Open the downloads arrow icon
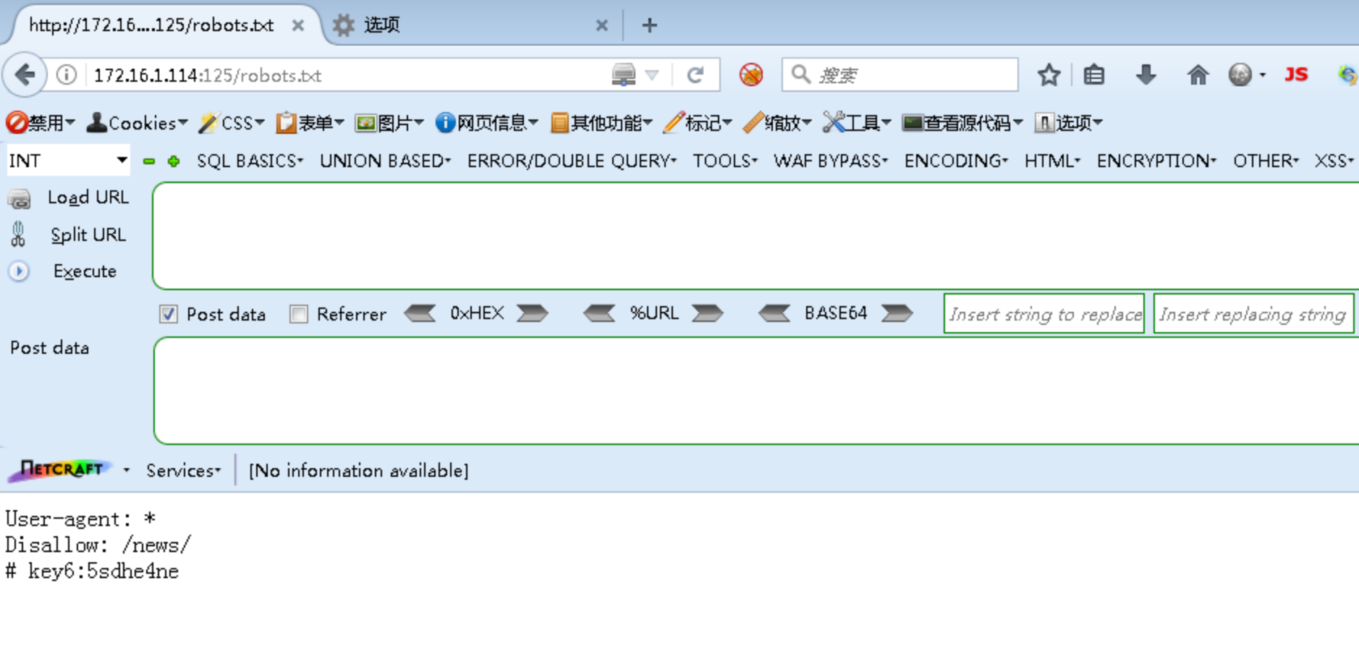This screenshot has height=657, width=1359. [1146, 75]
